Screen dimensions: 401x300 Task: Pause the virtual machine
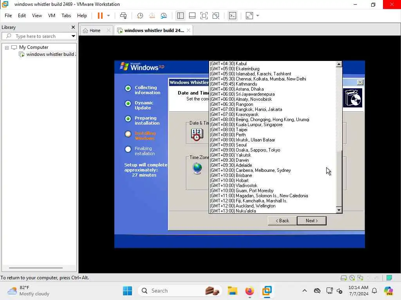100,16
